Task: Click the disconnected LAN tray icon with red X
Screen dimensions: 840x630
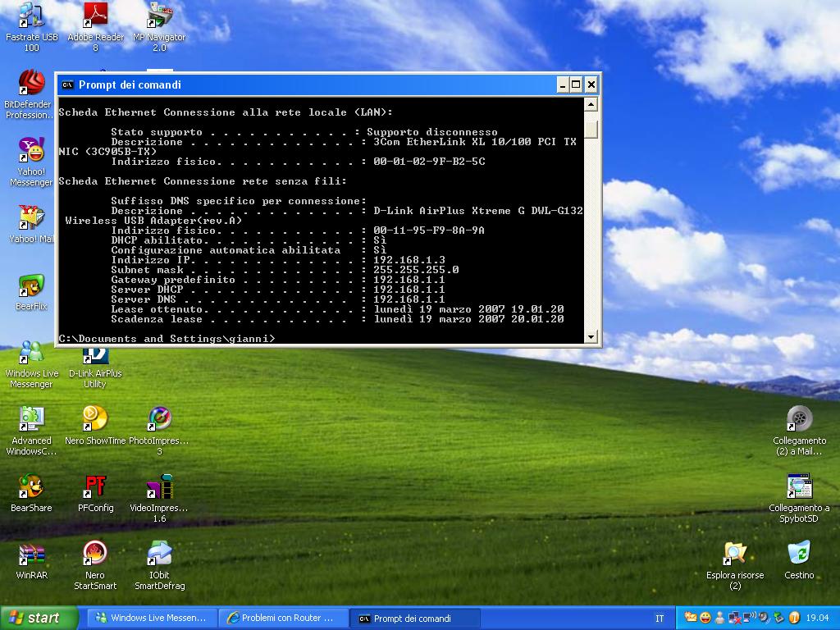Action: (x=734, y=618)
